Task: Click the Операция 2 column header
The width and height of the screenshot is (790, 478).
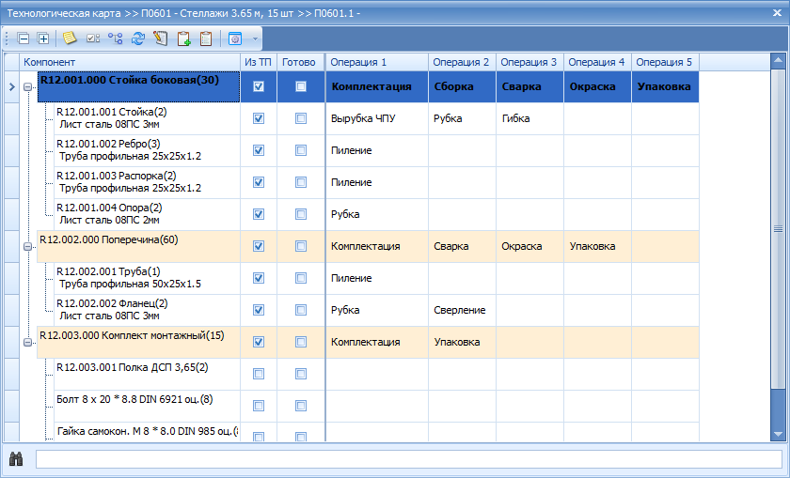Action: click(462, 62)
